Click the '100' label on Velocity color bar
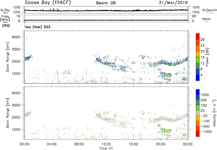Viewport: 217px width, 150px height. coord(204,105)
